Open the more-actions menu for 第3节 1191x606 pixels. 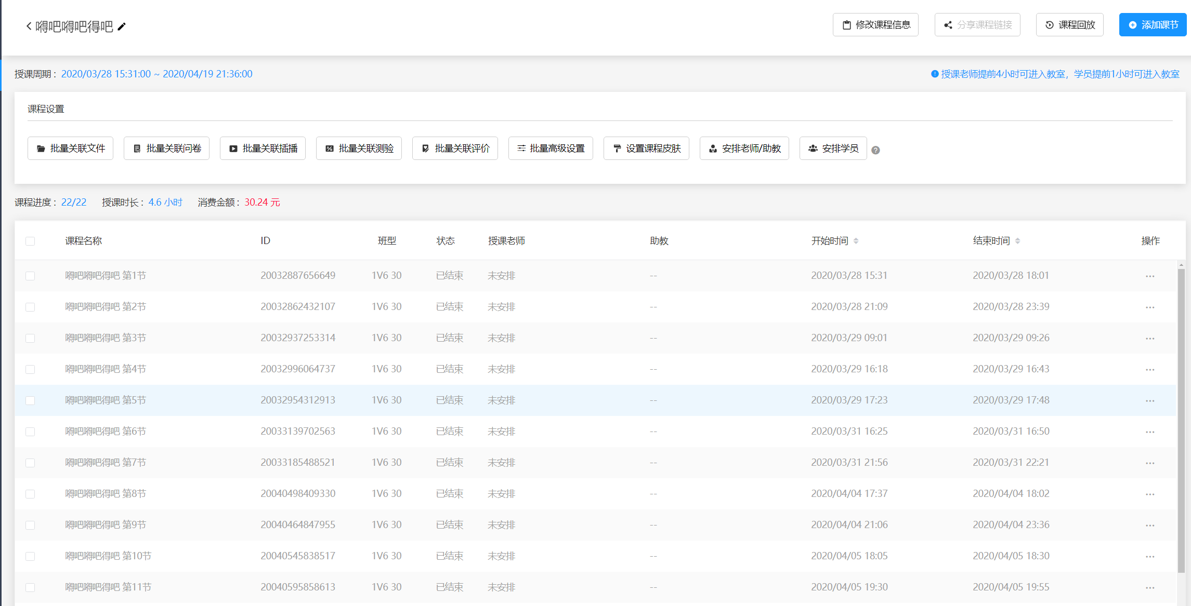[x=1150, y=339]
